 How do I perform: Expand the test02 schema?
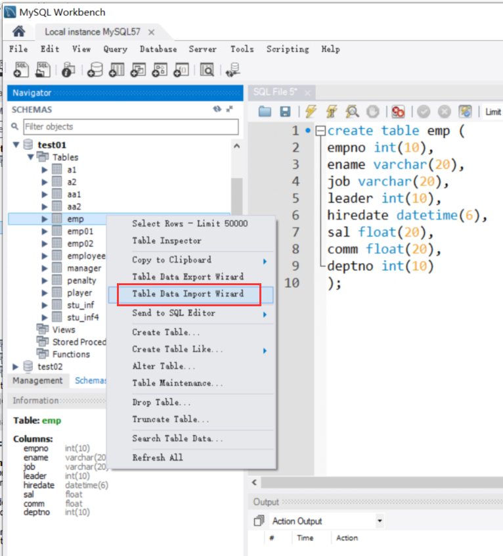point(16,367)
